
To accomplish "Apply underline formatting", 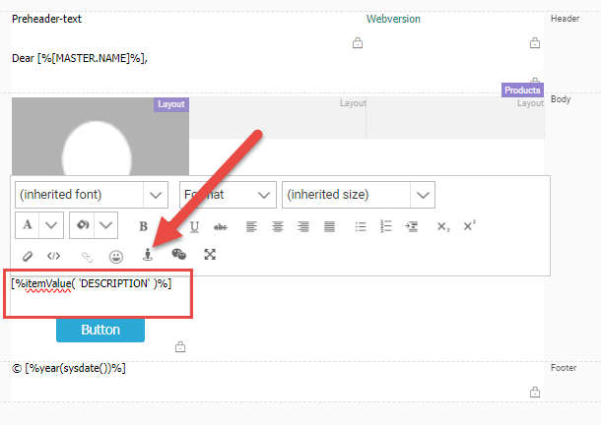I will (194, 226).
